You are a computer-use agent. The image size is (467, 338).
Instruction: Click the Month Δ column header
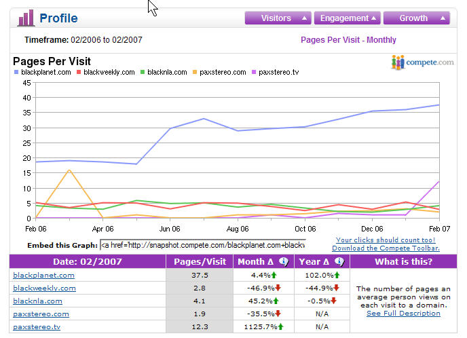point(263,261)
